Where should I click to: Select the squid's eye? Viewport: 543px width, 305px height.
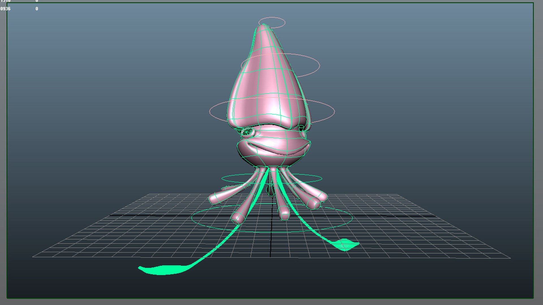coord(248,132)
